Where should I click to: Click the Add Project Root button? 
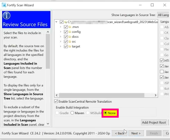pyautogui.click(x=154, y=123)
